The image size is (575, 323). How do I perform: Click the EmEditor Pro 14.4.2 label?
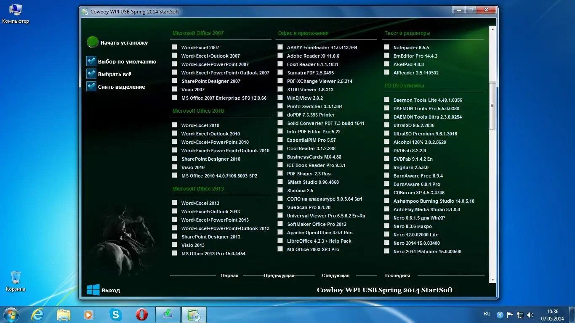tap(415, 56)
